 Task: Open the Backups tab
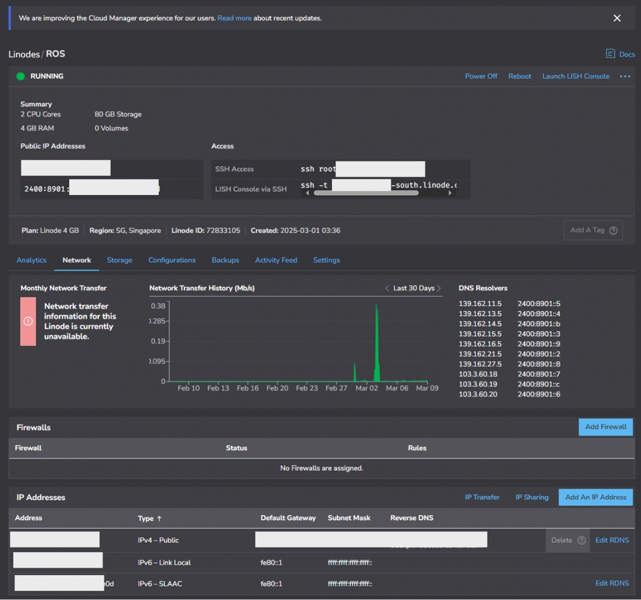[x=225, y=260]
